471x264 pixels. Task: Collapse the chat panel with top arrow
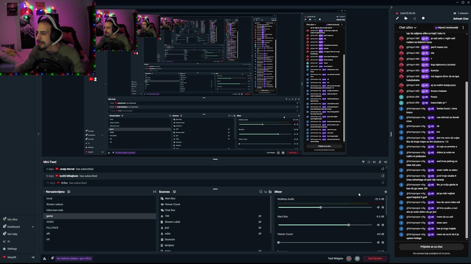click(392, 7)
